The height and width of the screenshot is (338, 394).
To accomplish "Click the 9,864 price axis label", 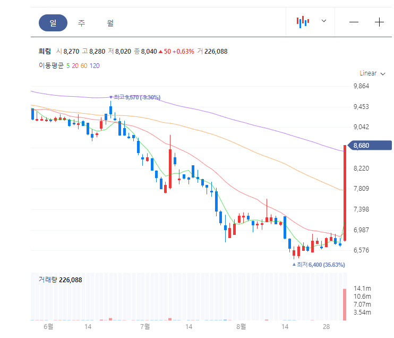I will pos(361,86).
